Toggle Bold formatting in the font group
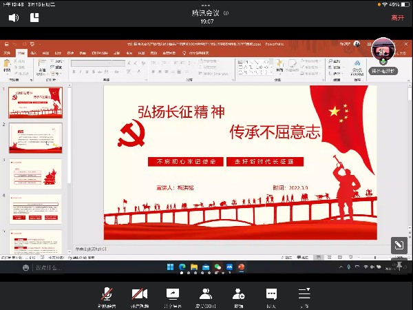Viewport: 413px width, 310px height. click(x=74, y=72)
